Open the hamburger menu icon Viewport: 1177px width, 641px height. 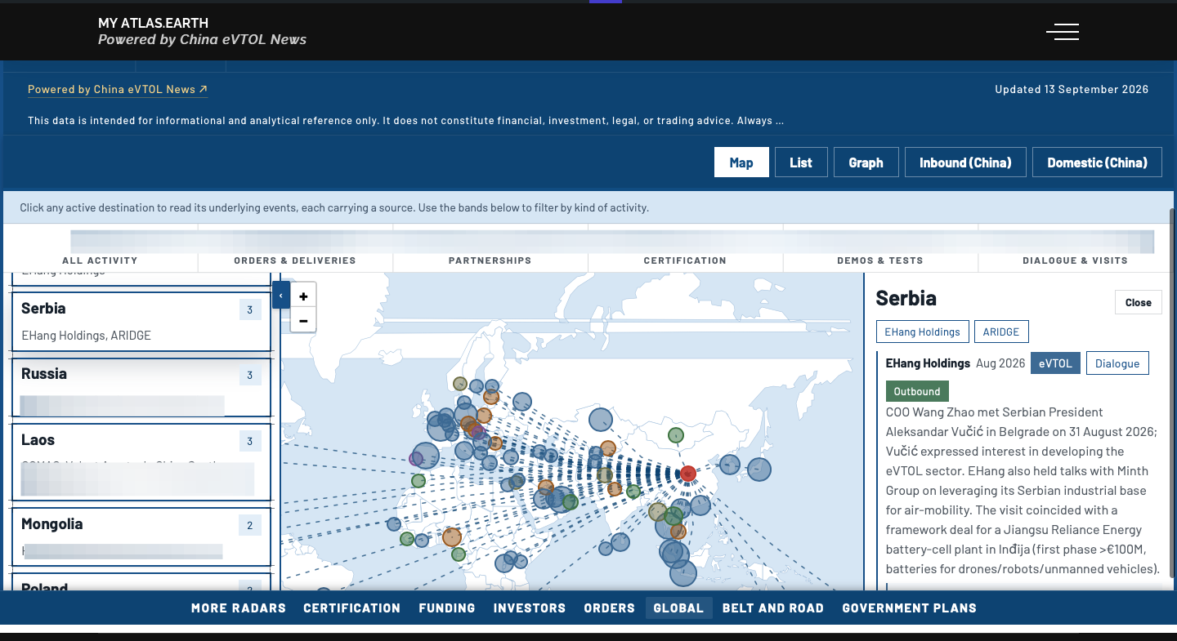point(1063,32)
